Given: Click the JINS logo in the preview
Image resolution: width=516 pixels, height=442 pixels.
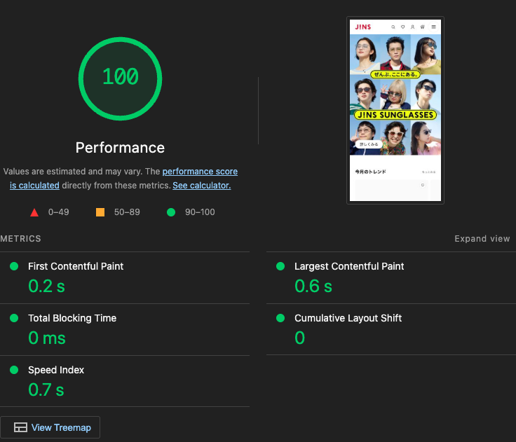Looking at the screenshot, I should click(x=362, y=27).
